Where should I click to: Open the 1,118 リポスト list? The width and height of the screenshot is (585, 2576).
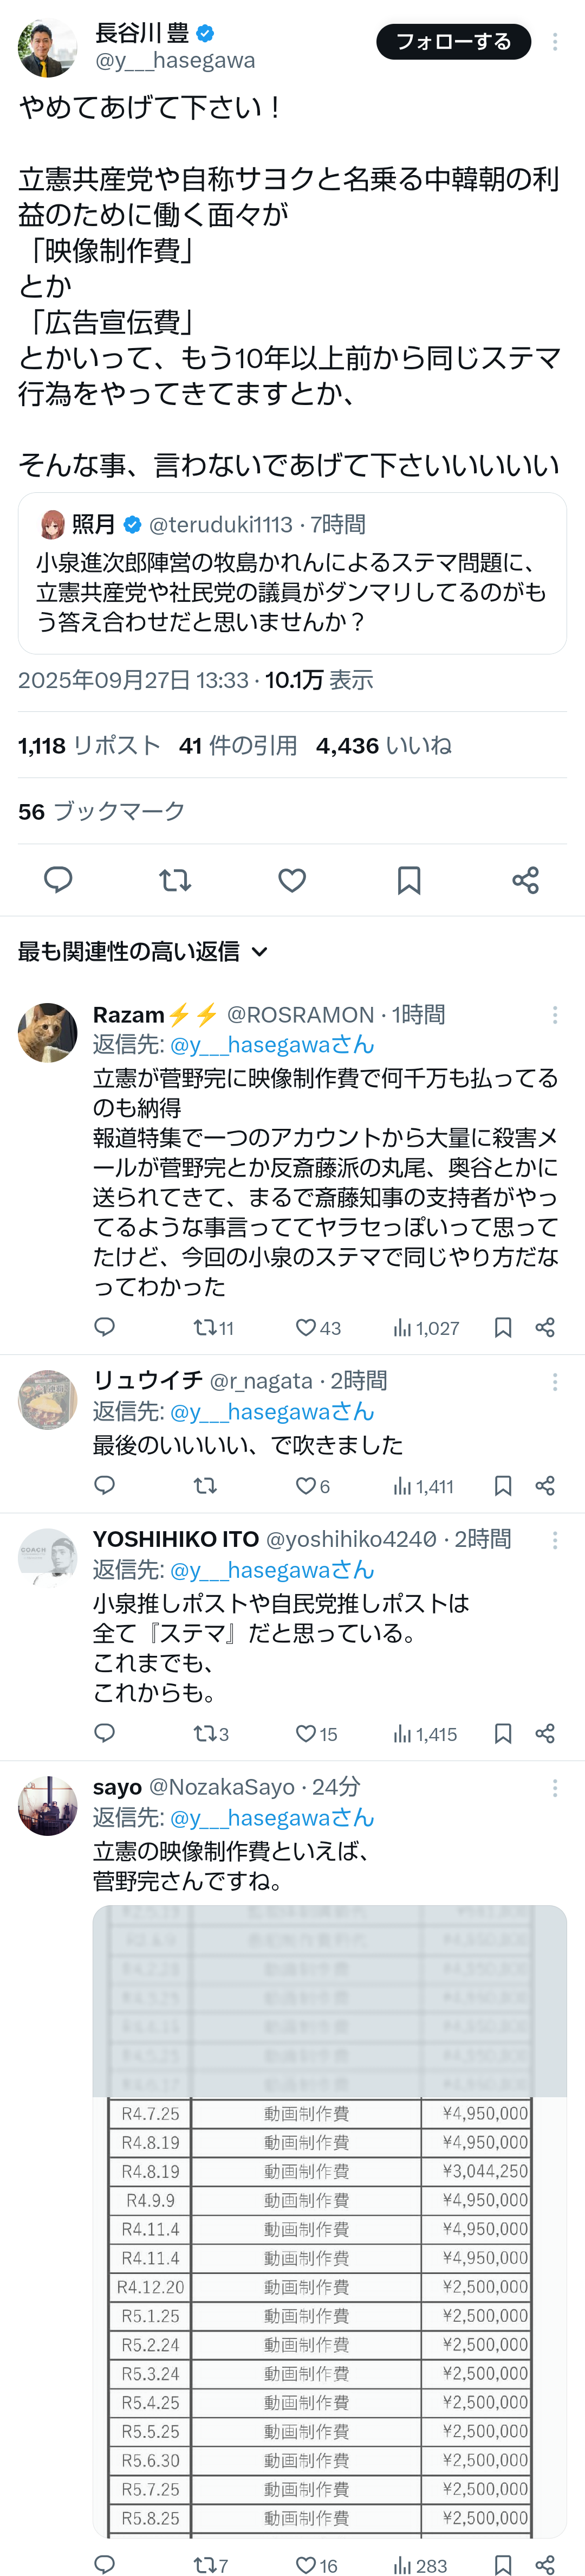click(x=89, y=746)
